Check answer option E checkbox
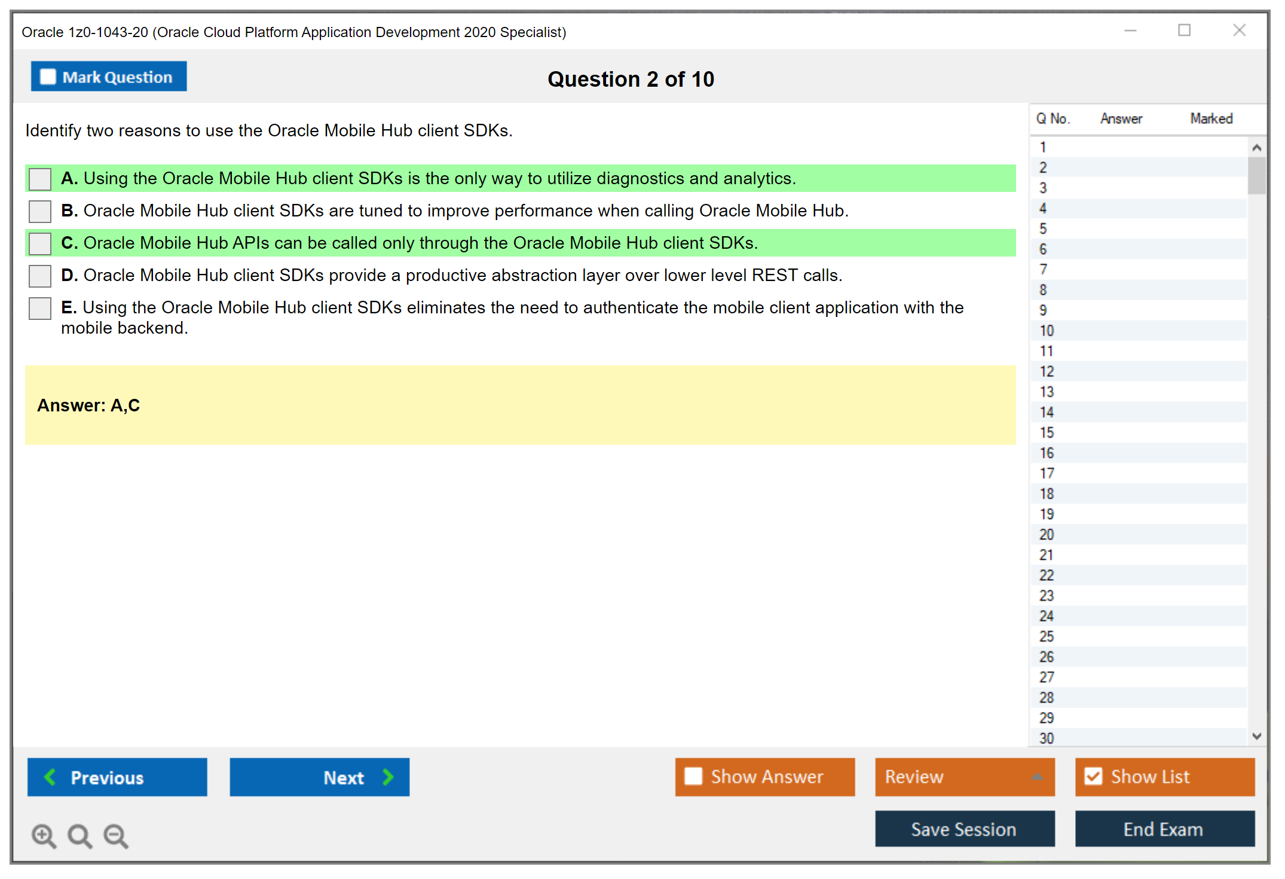 point(39,308)
